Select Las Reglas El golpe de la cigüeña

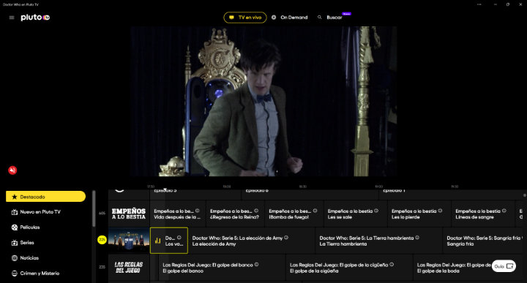(349, 268)
